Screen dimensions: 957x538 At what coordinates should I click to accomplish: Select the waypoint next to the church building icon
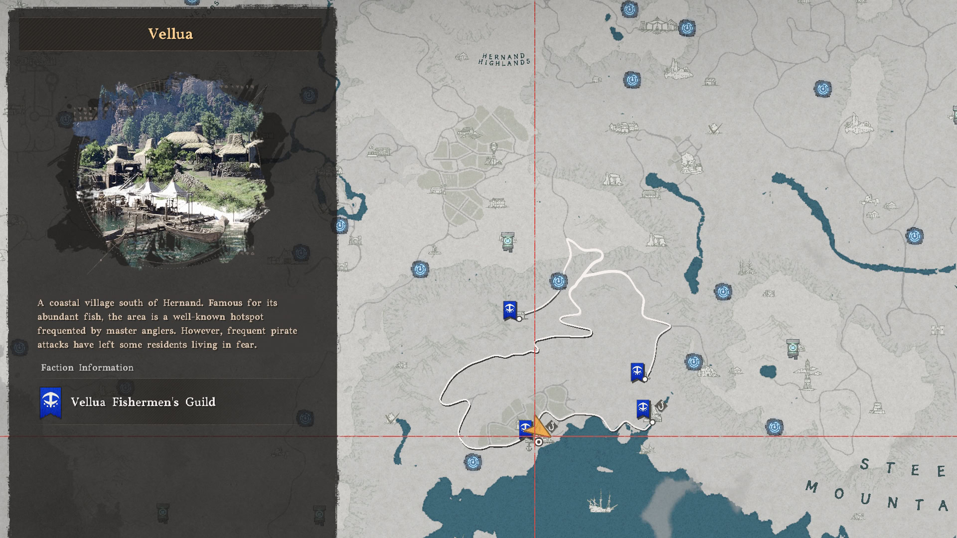pyautogui.click(x=694, y=362)
